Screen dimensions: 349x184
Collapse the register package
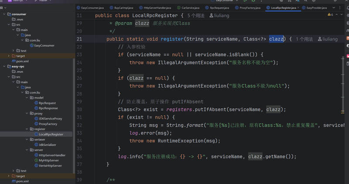point(27,129)
